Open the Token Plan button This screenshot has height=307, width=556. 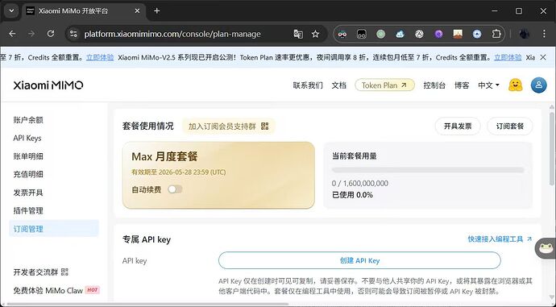tap(384, 85)
